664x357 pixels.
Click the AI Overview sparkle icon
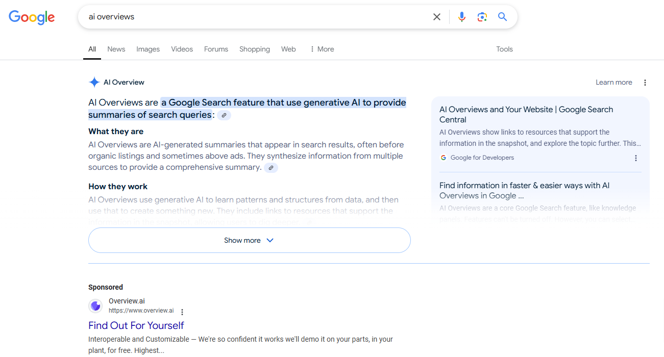point(94,82)
